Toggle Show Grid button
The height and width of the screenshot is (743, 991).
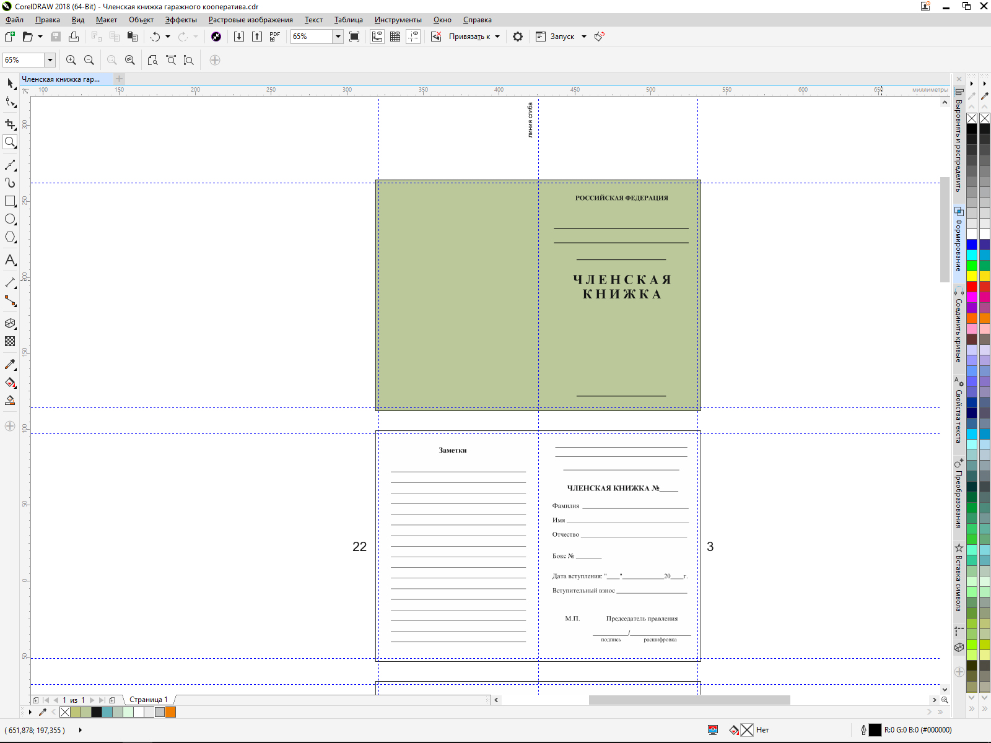pos(395,37)
